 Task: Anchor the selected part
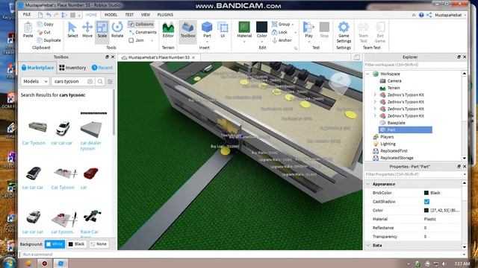click(282, 40)
